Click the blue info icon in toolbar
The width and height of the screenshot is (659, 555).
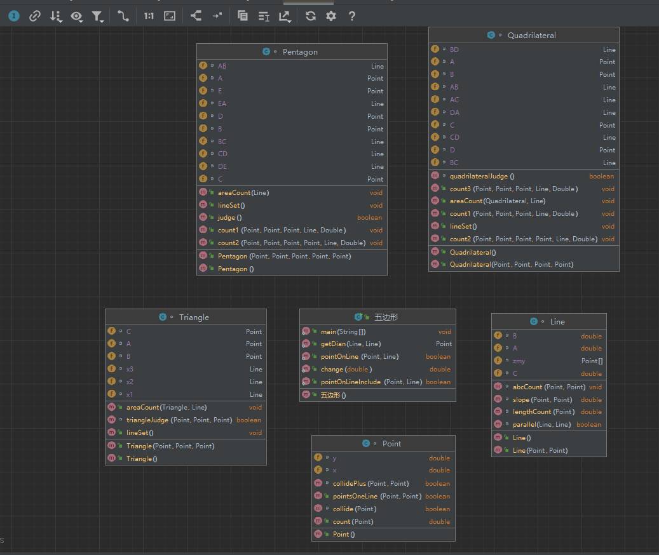point(14,16)
